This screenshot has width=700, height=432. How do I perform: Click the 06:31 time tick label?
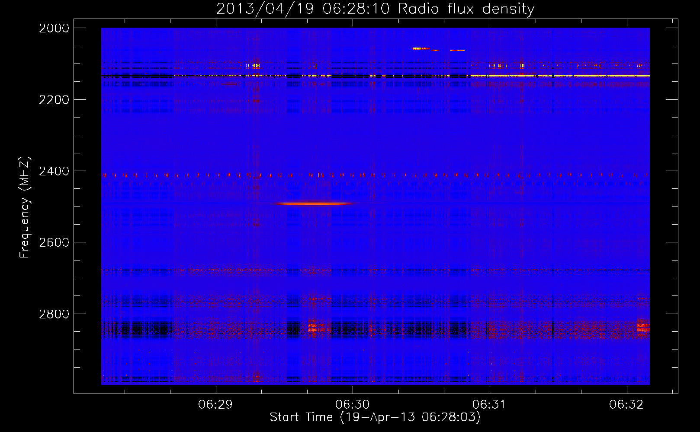[489, 404]
